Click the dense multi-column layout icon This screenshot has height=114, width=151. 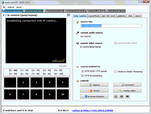click(x=127, y=97)
